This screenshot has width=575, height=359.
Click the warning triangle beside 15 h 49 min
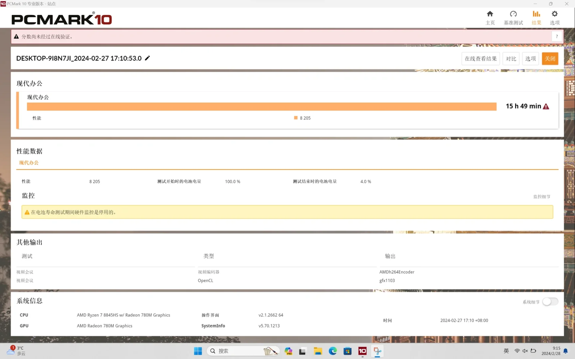546,106
